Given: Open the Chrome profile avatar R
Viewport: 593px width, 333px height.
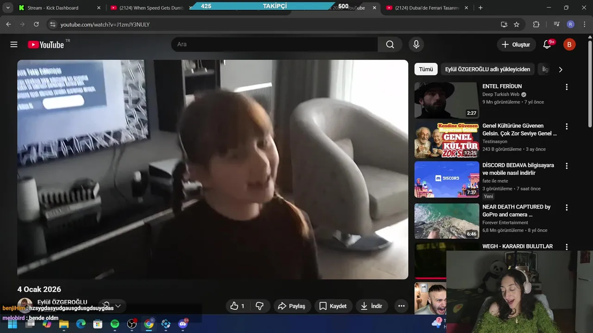Looking at the screenshot, I should tap(571, 25).
